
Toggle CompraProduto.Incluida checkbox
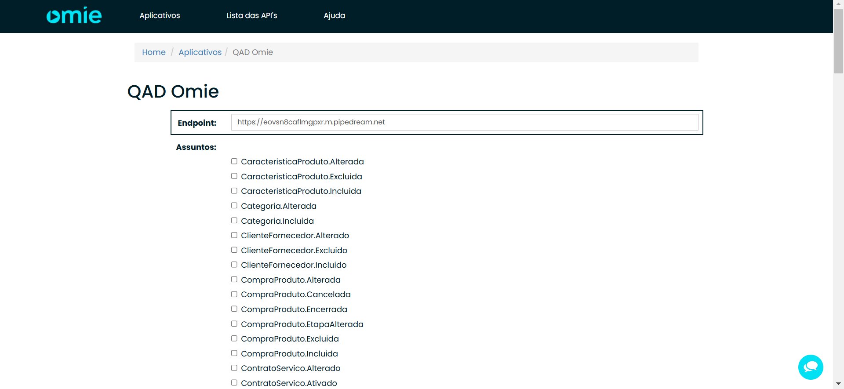tap(234, 353)
